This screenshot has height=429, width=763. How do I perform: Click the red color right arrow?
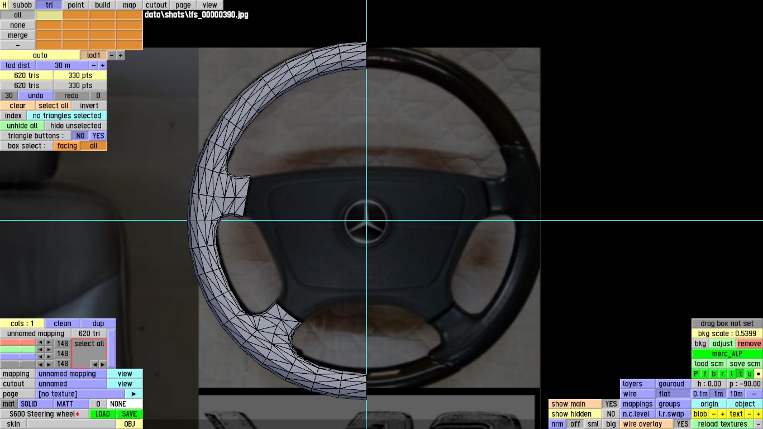pyautogui.click(x=49, y=342)
